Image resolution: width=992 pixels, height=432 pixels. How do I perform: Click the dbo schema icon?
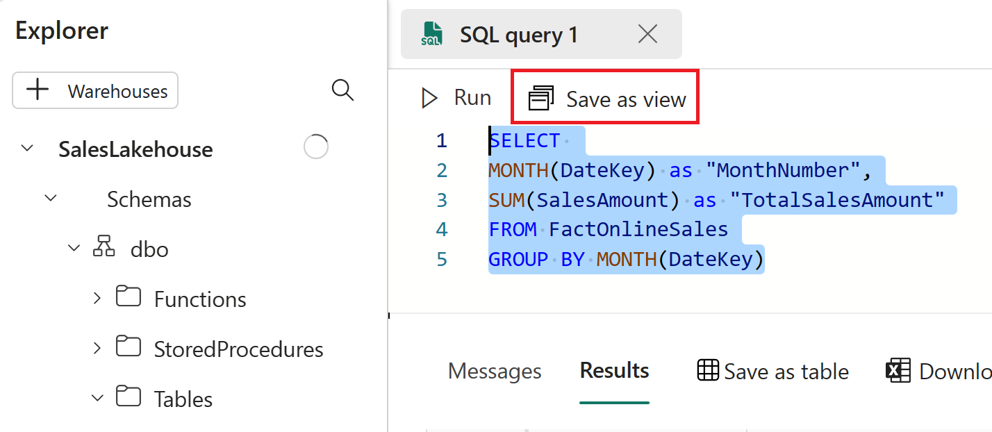(104, 246)
